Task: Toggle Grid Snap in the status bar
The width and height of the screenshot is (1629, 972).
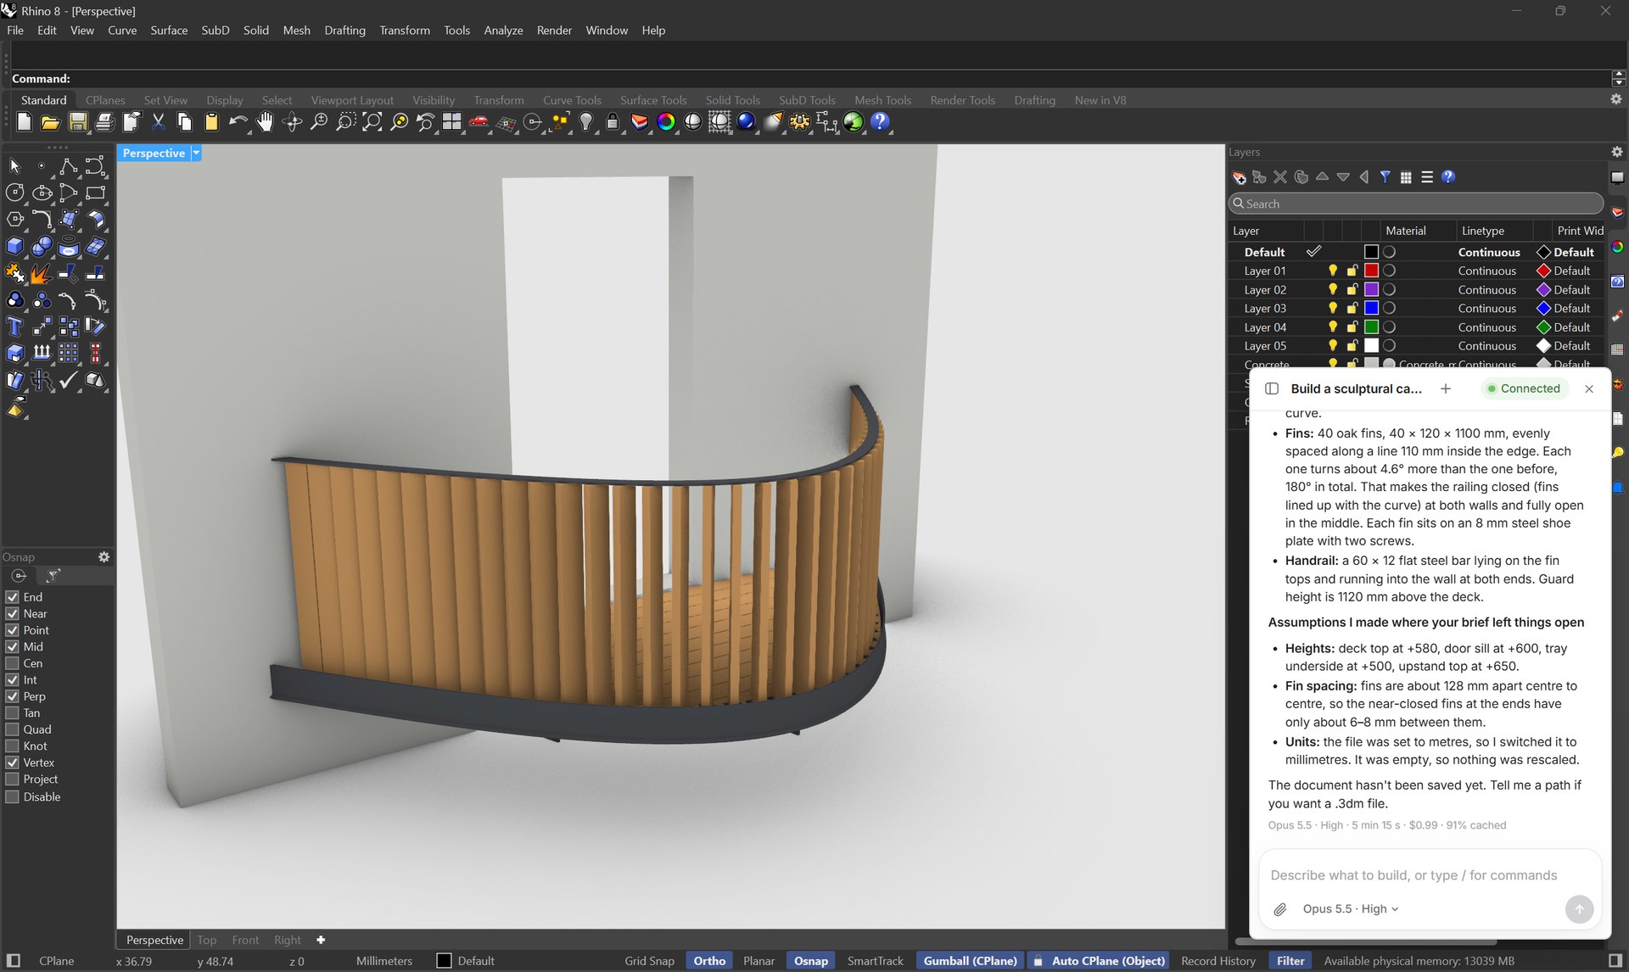Action: tap(649, 961)
